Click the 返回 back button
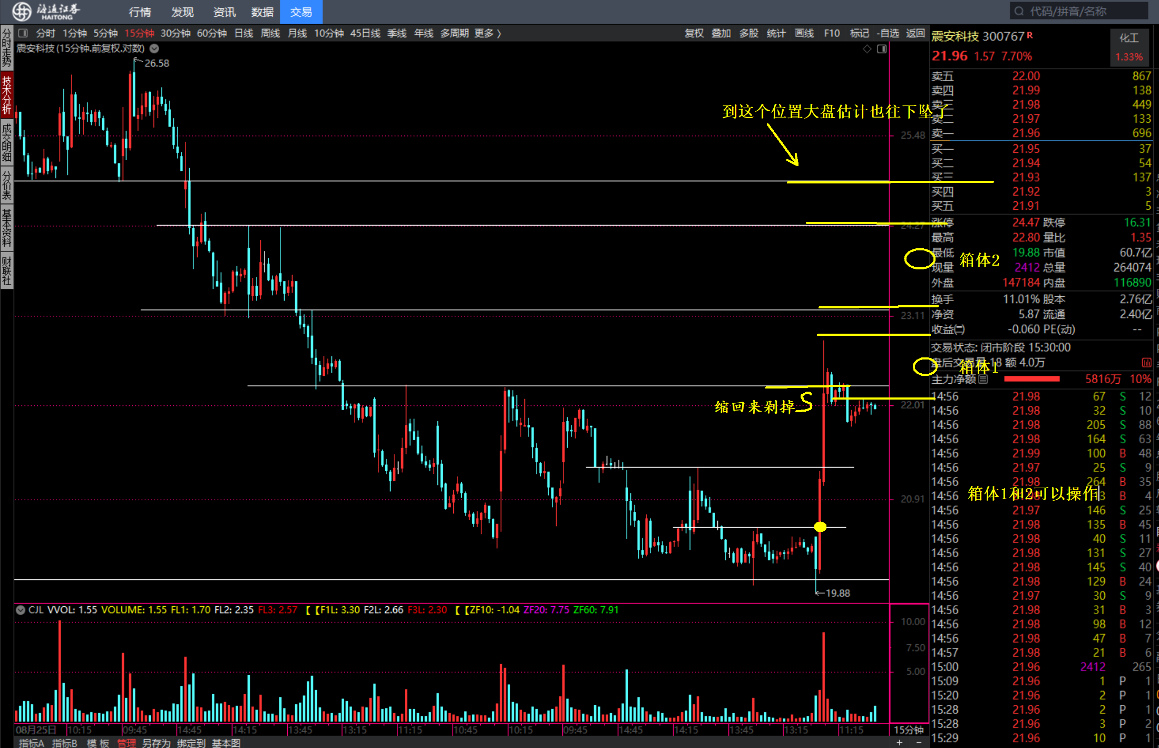 915,33
